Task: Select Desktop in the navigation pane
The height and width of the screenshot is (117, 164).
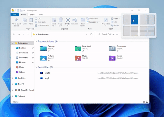Action: (22, 48)
